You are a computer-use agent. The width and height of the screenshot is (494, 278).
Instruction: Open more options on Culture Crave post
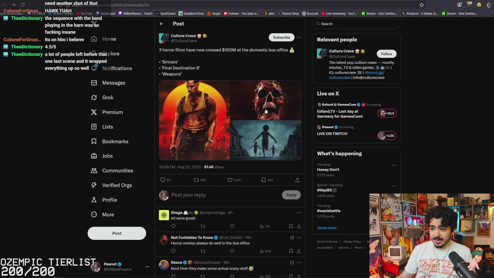(x=299, y=37)
